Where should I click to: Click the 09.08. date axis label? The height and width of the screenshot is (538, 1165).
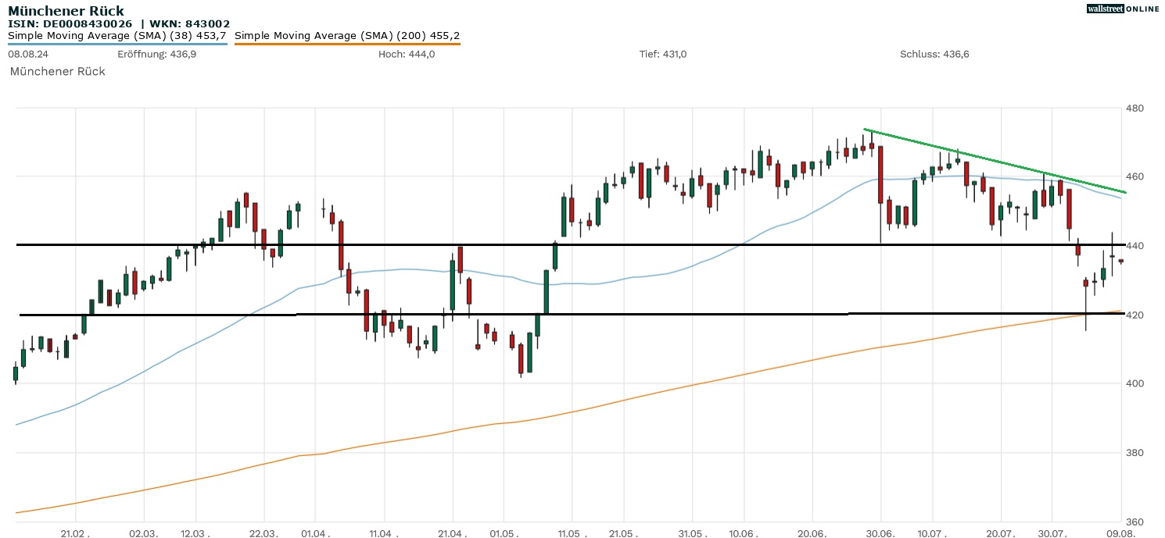[1121, 532]
